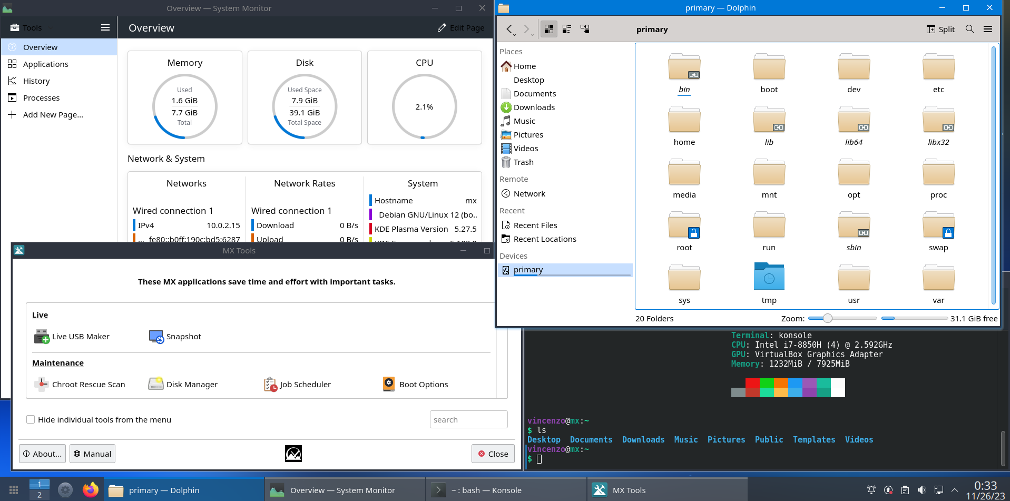Screen dimensions: 1010x501
Task: Open the Tools dropdown in System Monitor
Action: 31,27
